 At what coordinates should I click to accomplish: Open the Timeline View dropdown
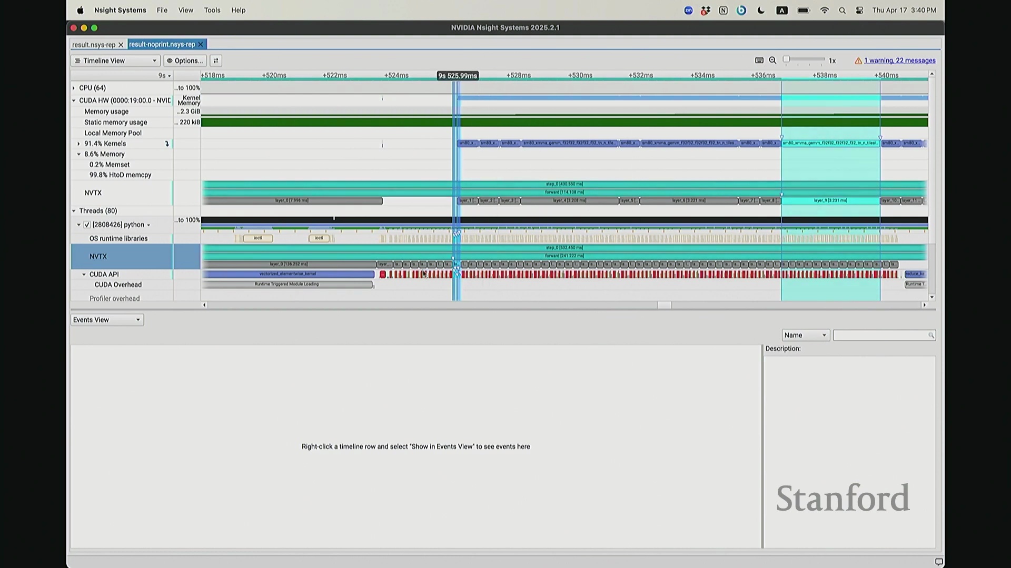point(115,60)
